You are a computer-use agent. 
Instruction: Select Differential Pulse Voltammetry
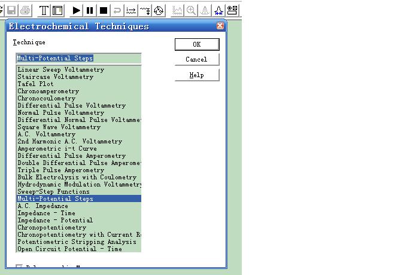click(x=78, y=105)
